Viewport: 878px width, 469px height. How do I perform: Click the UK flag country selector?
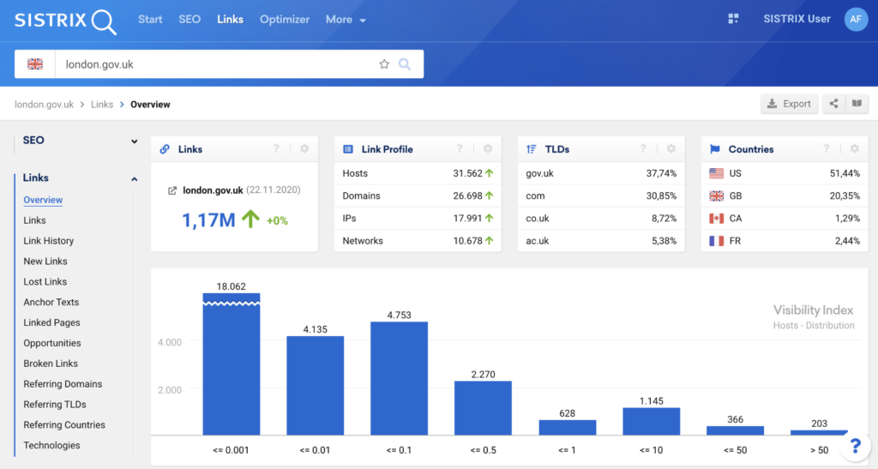click(35, 64)
